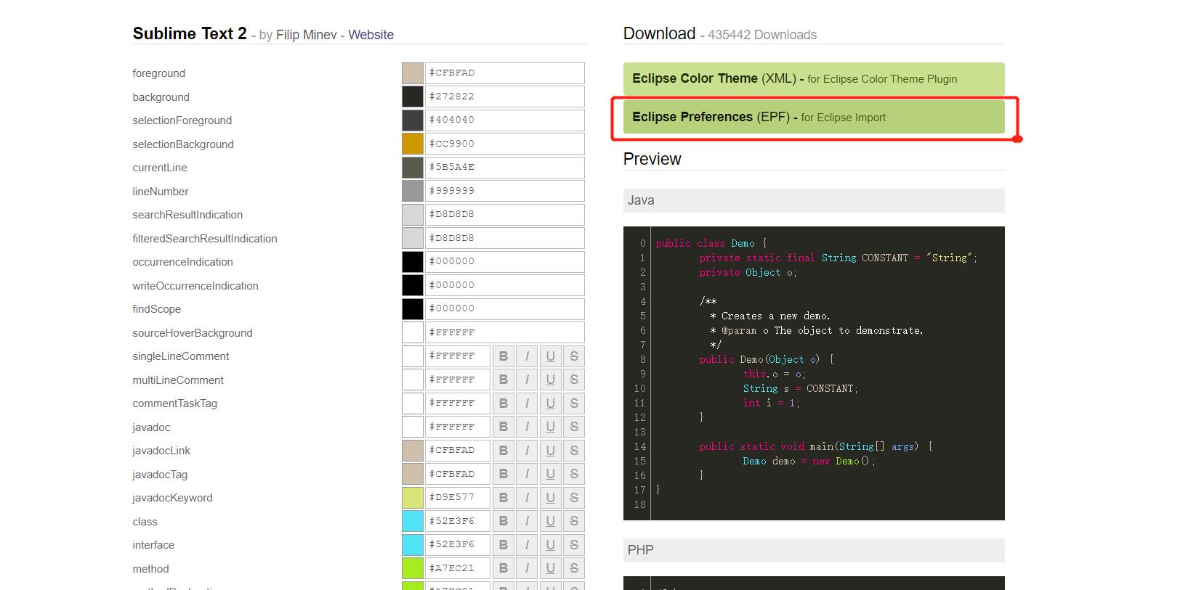Toggle underline for javadocLink
The height and width of the screenshot is (590, 1188).
pyautogui.click(x=550, y=451)
